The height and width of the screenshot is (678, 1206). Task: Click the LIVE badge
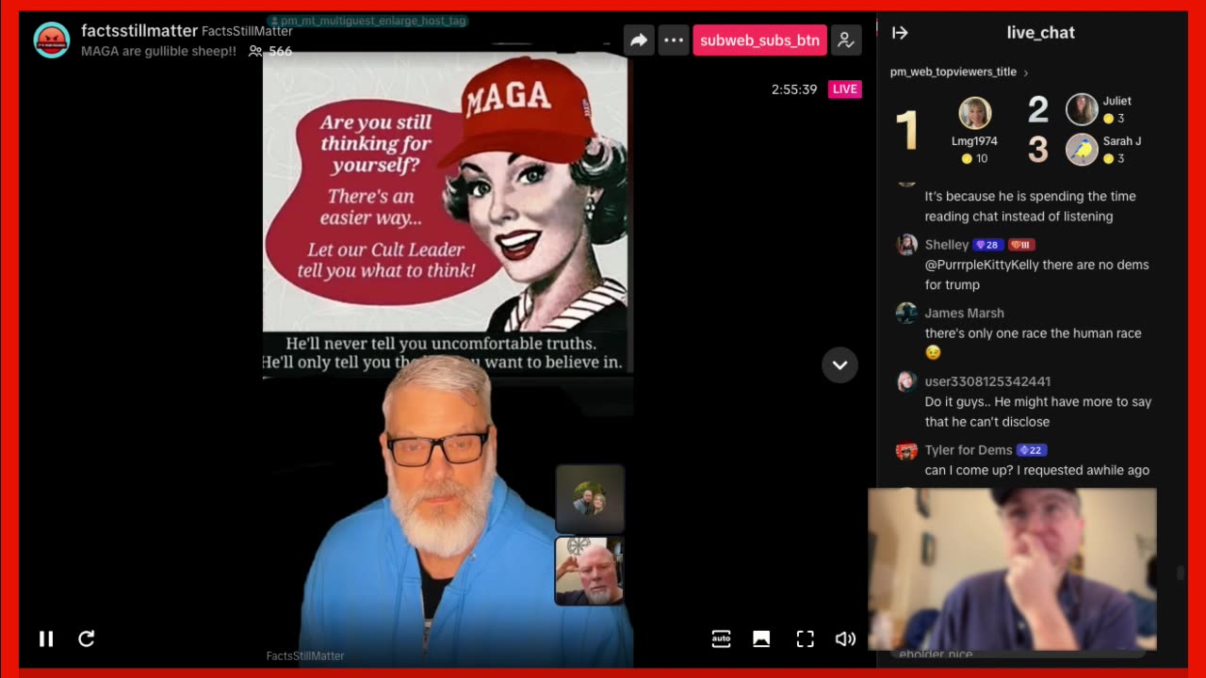845,89
